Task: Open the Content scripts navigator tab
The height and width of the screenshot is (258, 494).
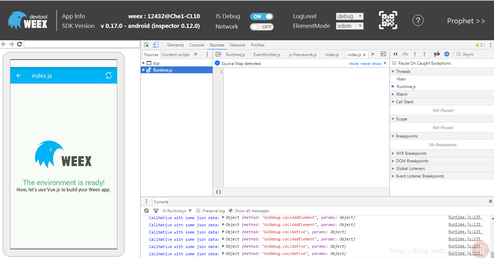Action: tap(176, 54)
